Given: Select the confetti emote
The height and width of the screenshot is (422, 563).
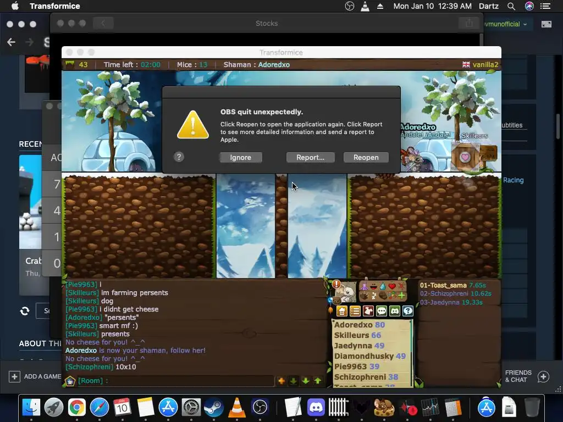Looking at the screenshot, I should (393, 296).
